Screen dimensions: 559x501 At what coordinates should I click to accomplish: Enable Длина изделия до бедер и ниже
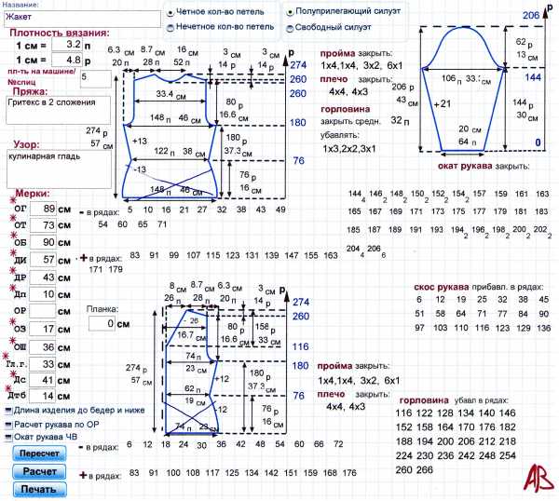click(8, 410)
